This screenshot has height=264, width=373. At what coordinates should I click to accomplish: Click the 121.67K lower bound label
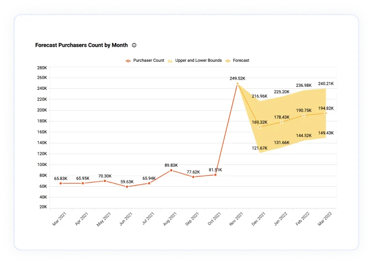(260, 148)
